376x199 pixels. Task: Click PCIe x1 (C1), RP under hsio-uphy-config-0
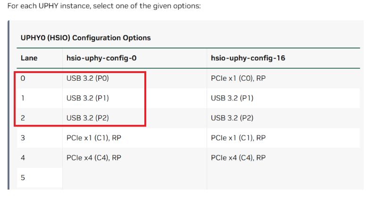[x=93, y=138]
